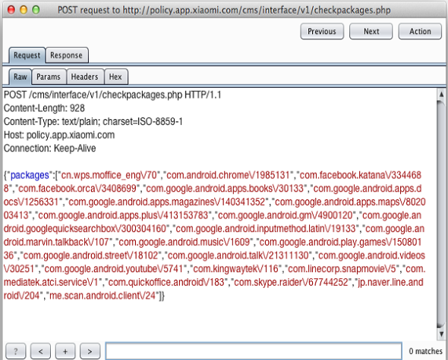
Task: Click the com.google.android.gm entry
Action: tap(286, 215)
